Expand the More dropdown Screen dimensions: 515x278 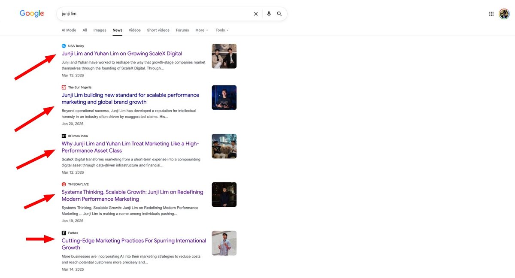(x=202, y=30)
